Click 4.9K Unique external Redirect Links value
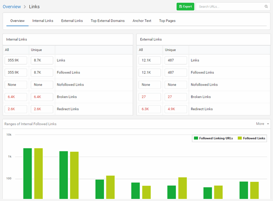 coord(176,109)
